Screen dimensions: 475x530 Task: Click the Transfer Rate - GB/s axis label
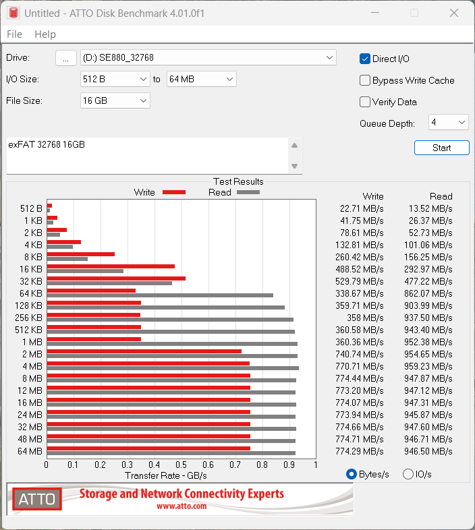(166, 475)
